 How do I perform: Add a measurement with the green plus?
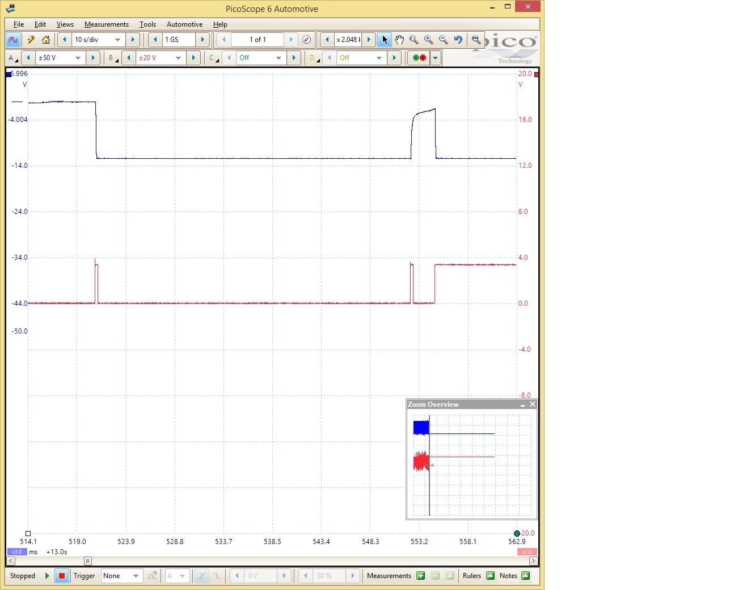pyautogui.click(x=421, y=576)
